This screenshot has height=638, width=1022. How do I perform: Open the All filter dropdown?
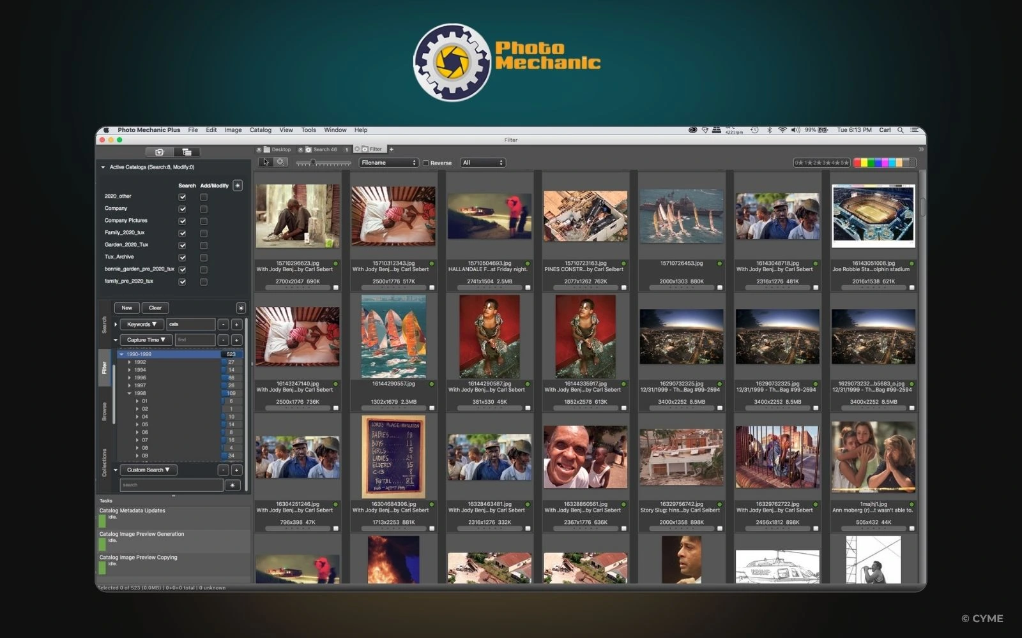(482, 163)
